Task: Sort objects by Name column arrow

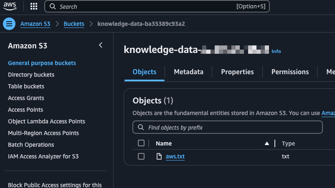Action: [267, 144]
